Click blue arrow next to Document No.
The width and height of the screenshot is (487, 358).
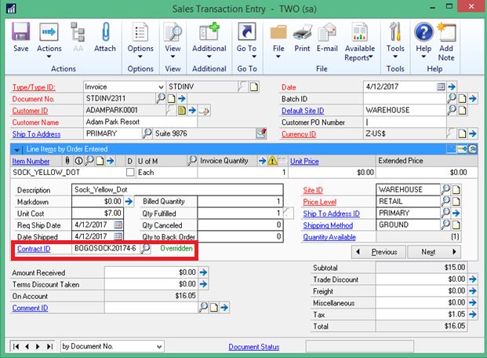[182, 99]
